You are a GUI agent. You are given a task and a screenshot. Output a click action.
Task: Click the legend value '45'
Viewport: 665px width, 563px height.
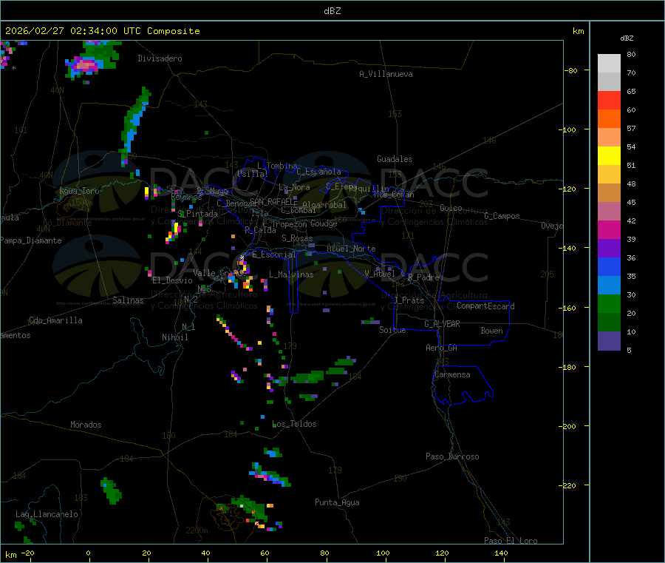(x=631, y=202)
